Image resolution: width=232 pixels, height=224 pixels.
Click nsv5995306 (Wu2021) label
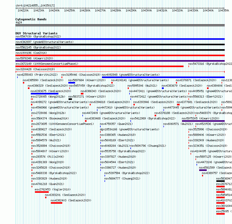(x=142, y=86)
